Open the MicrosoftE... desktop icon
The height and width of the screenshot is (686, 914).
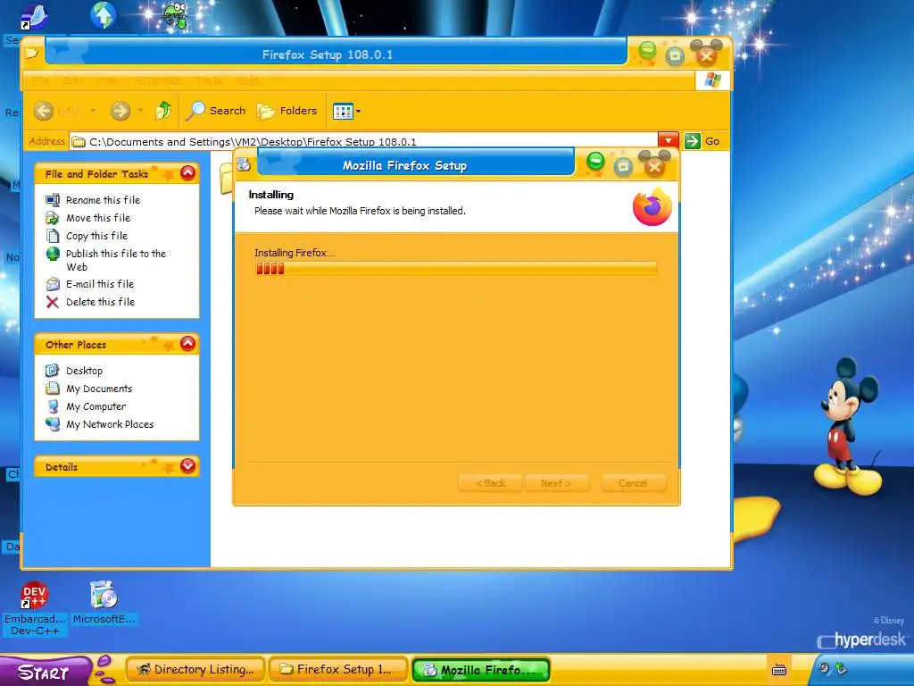[x=104, y=603]
